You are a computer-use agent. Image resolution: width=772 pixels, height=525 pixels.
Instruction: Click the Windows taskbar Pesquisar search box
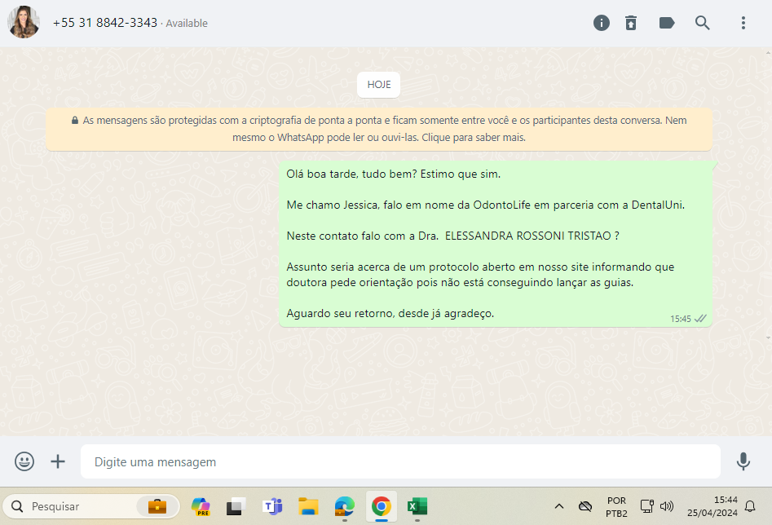pos(91,506)
